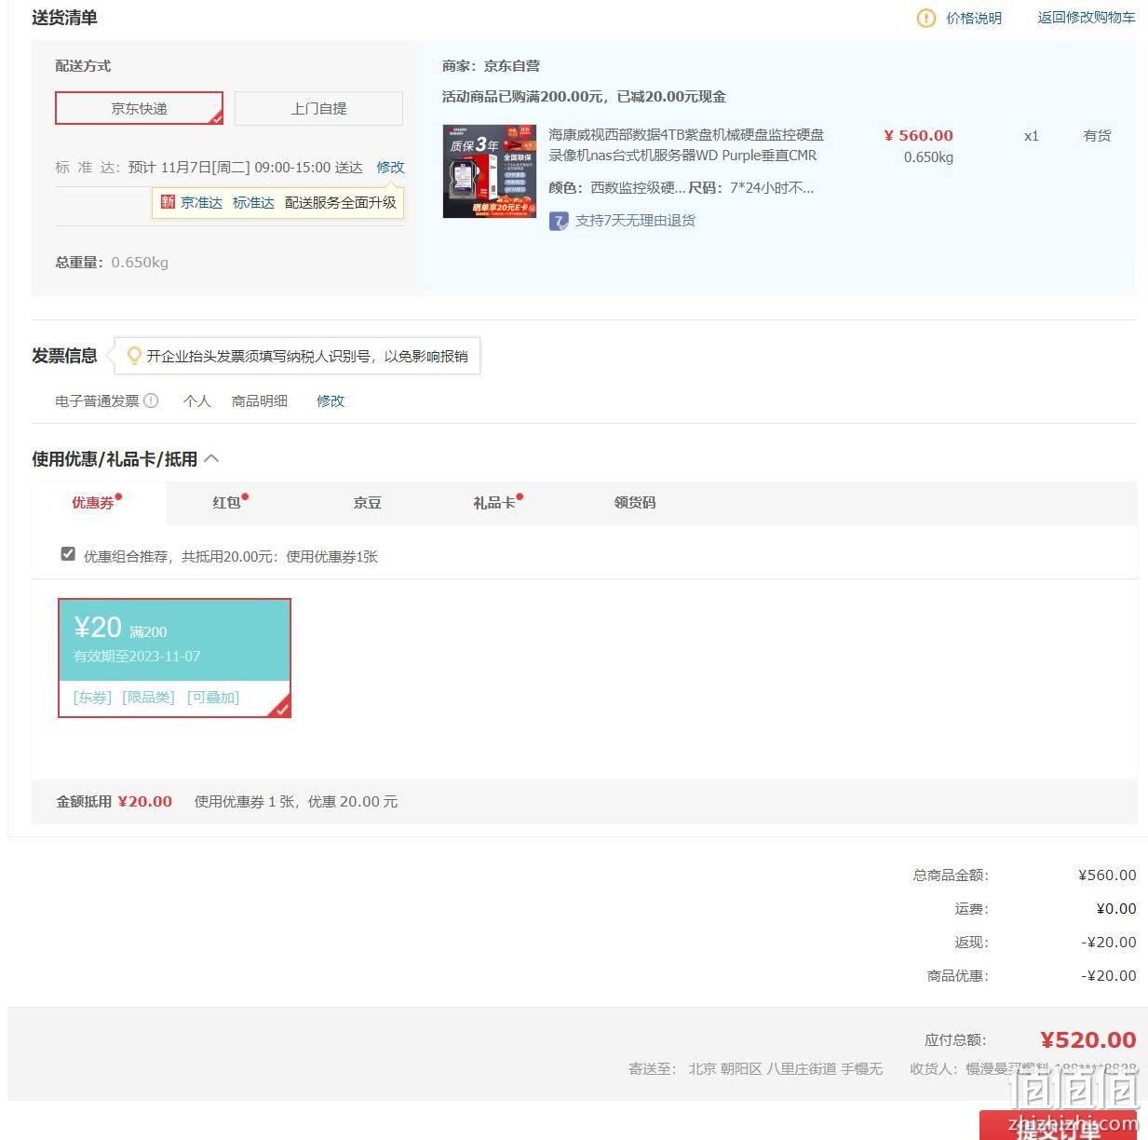This screenshot has width=1148, height=1140.
Task: Click the 7-day return shield icon
Action: [559, 221]
